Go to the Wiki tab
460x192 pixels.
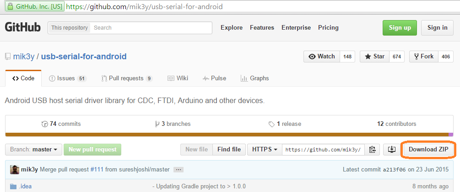tap(178, 78)
